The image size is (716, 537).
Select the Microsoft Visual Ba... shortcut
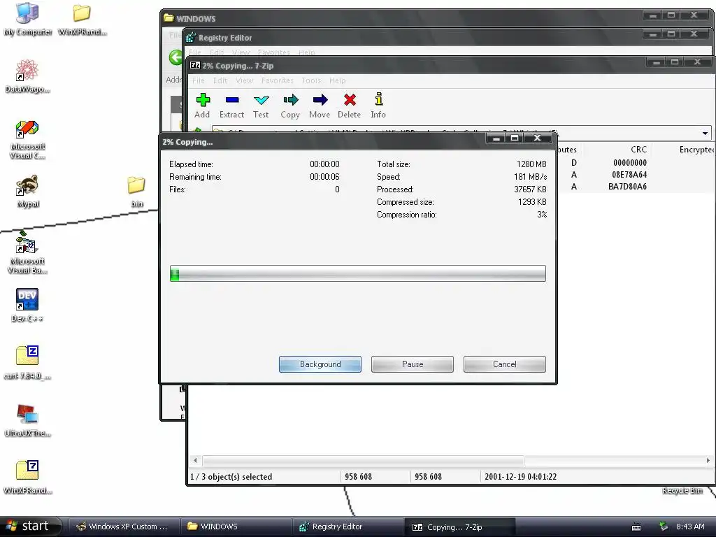[27, 252]
